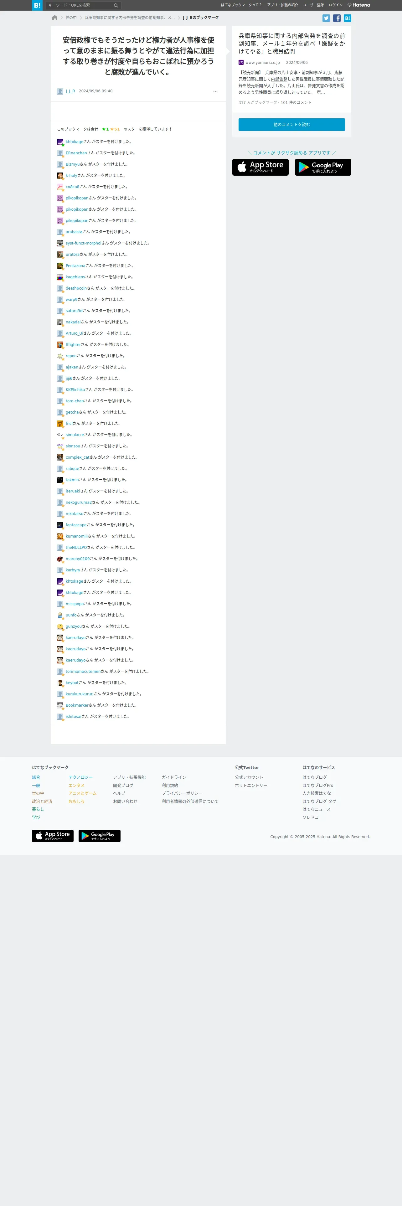Share on Facebook icon
The height and width of the screenshot is (1206, 402).
click(337, 18)
